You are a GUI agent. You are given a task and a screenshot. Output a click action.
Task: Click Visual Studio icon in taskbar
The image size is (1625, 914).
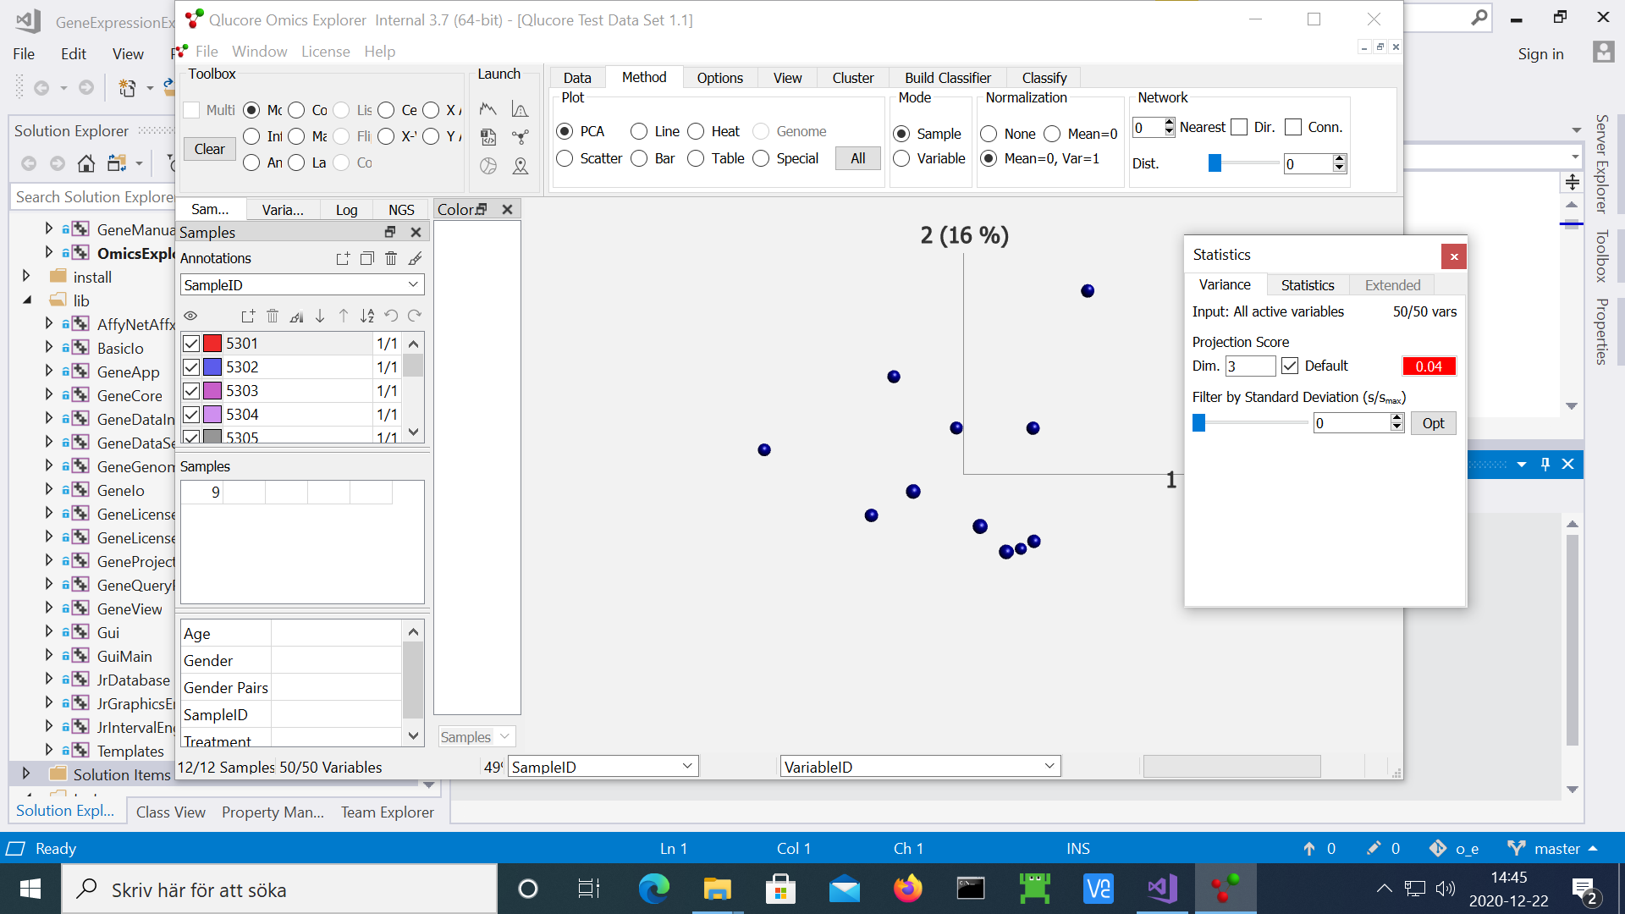1162,889
